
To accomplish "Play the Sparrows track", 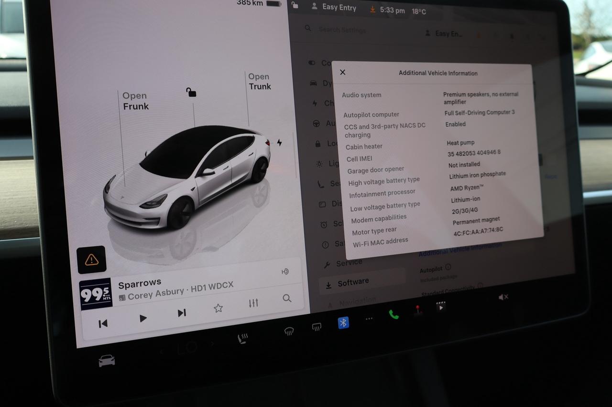I will [x=143, y=318].
